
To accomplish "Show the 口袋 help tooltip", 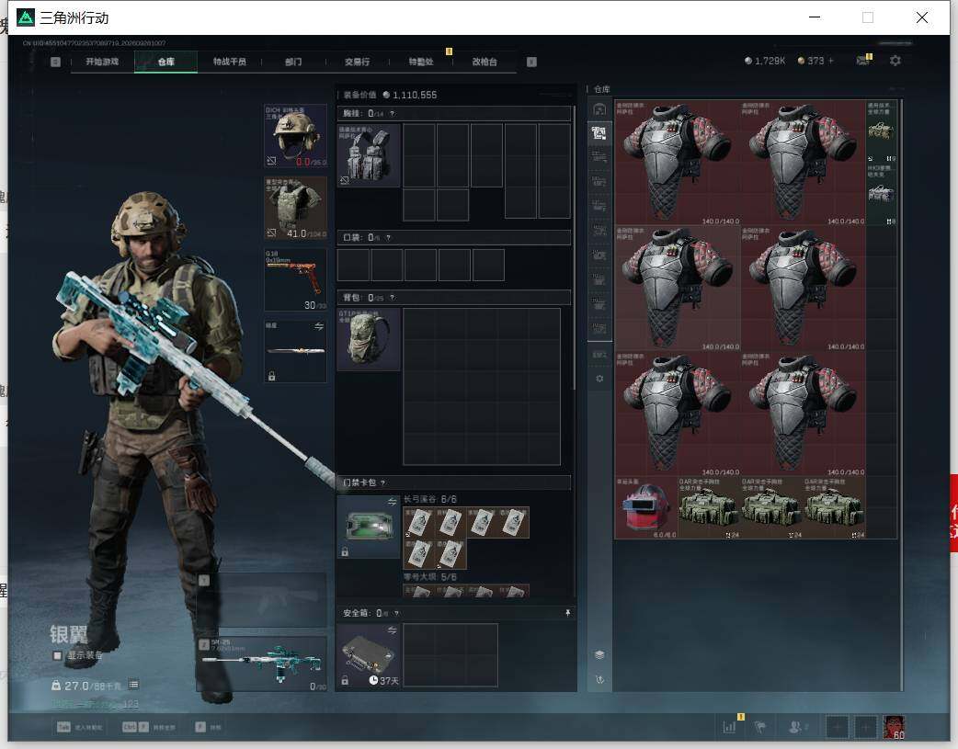I will [388, 238].
